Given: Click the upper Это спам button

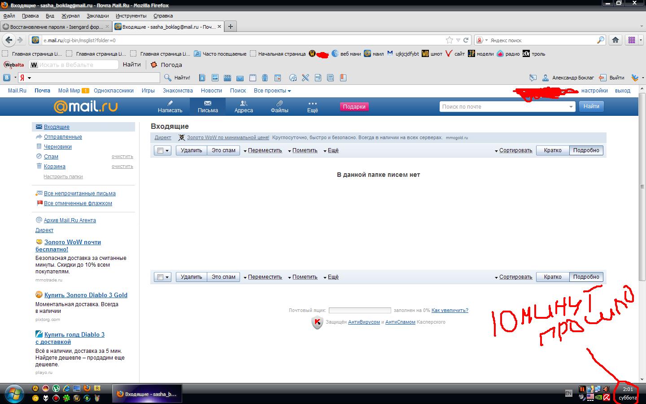Looking at the screenshot, I should (x=223, y=150).
